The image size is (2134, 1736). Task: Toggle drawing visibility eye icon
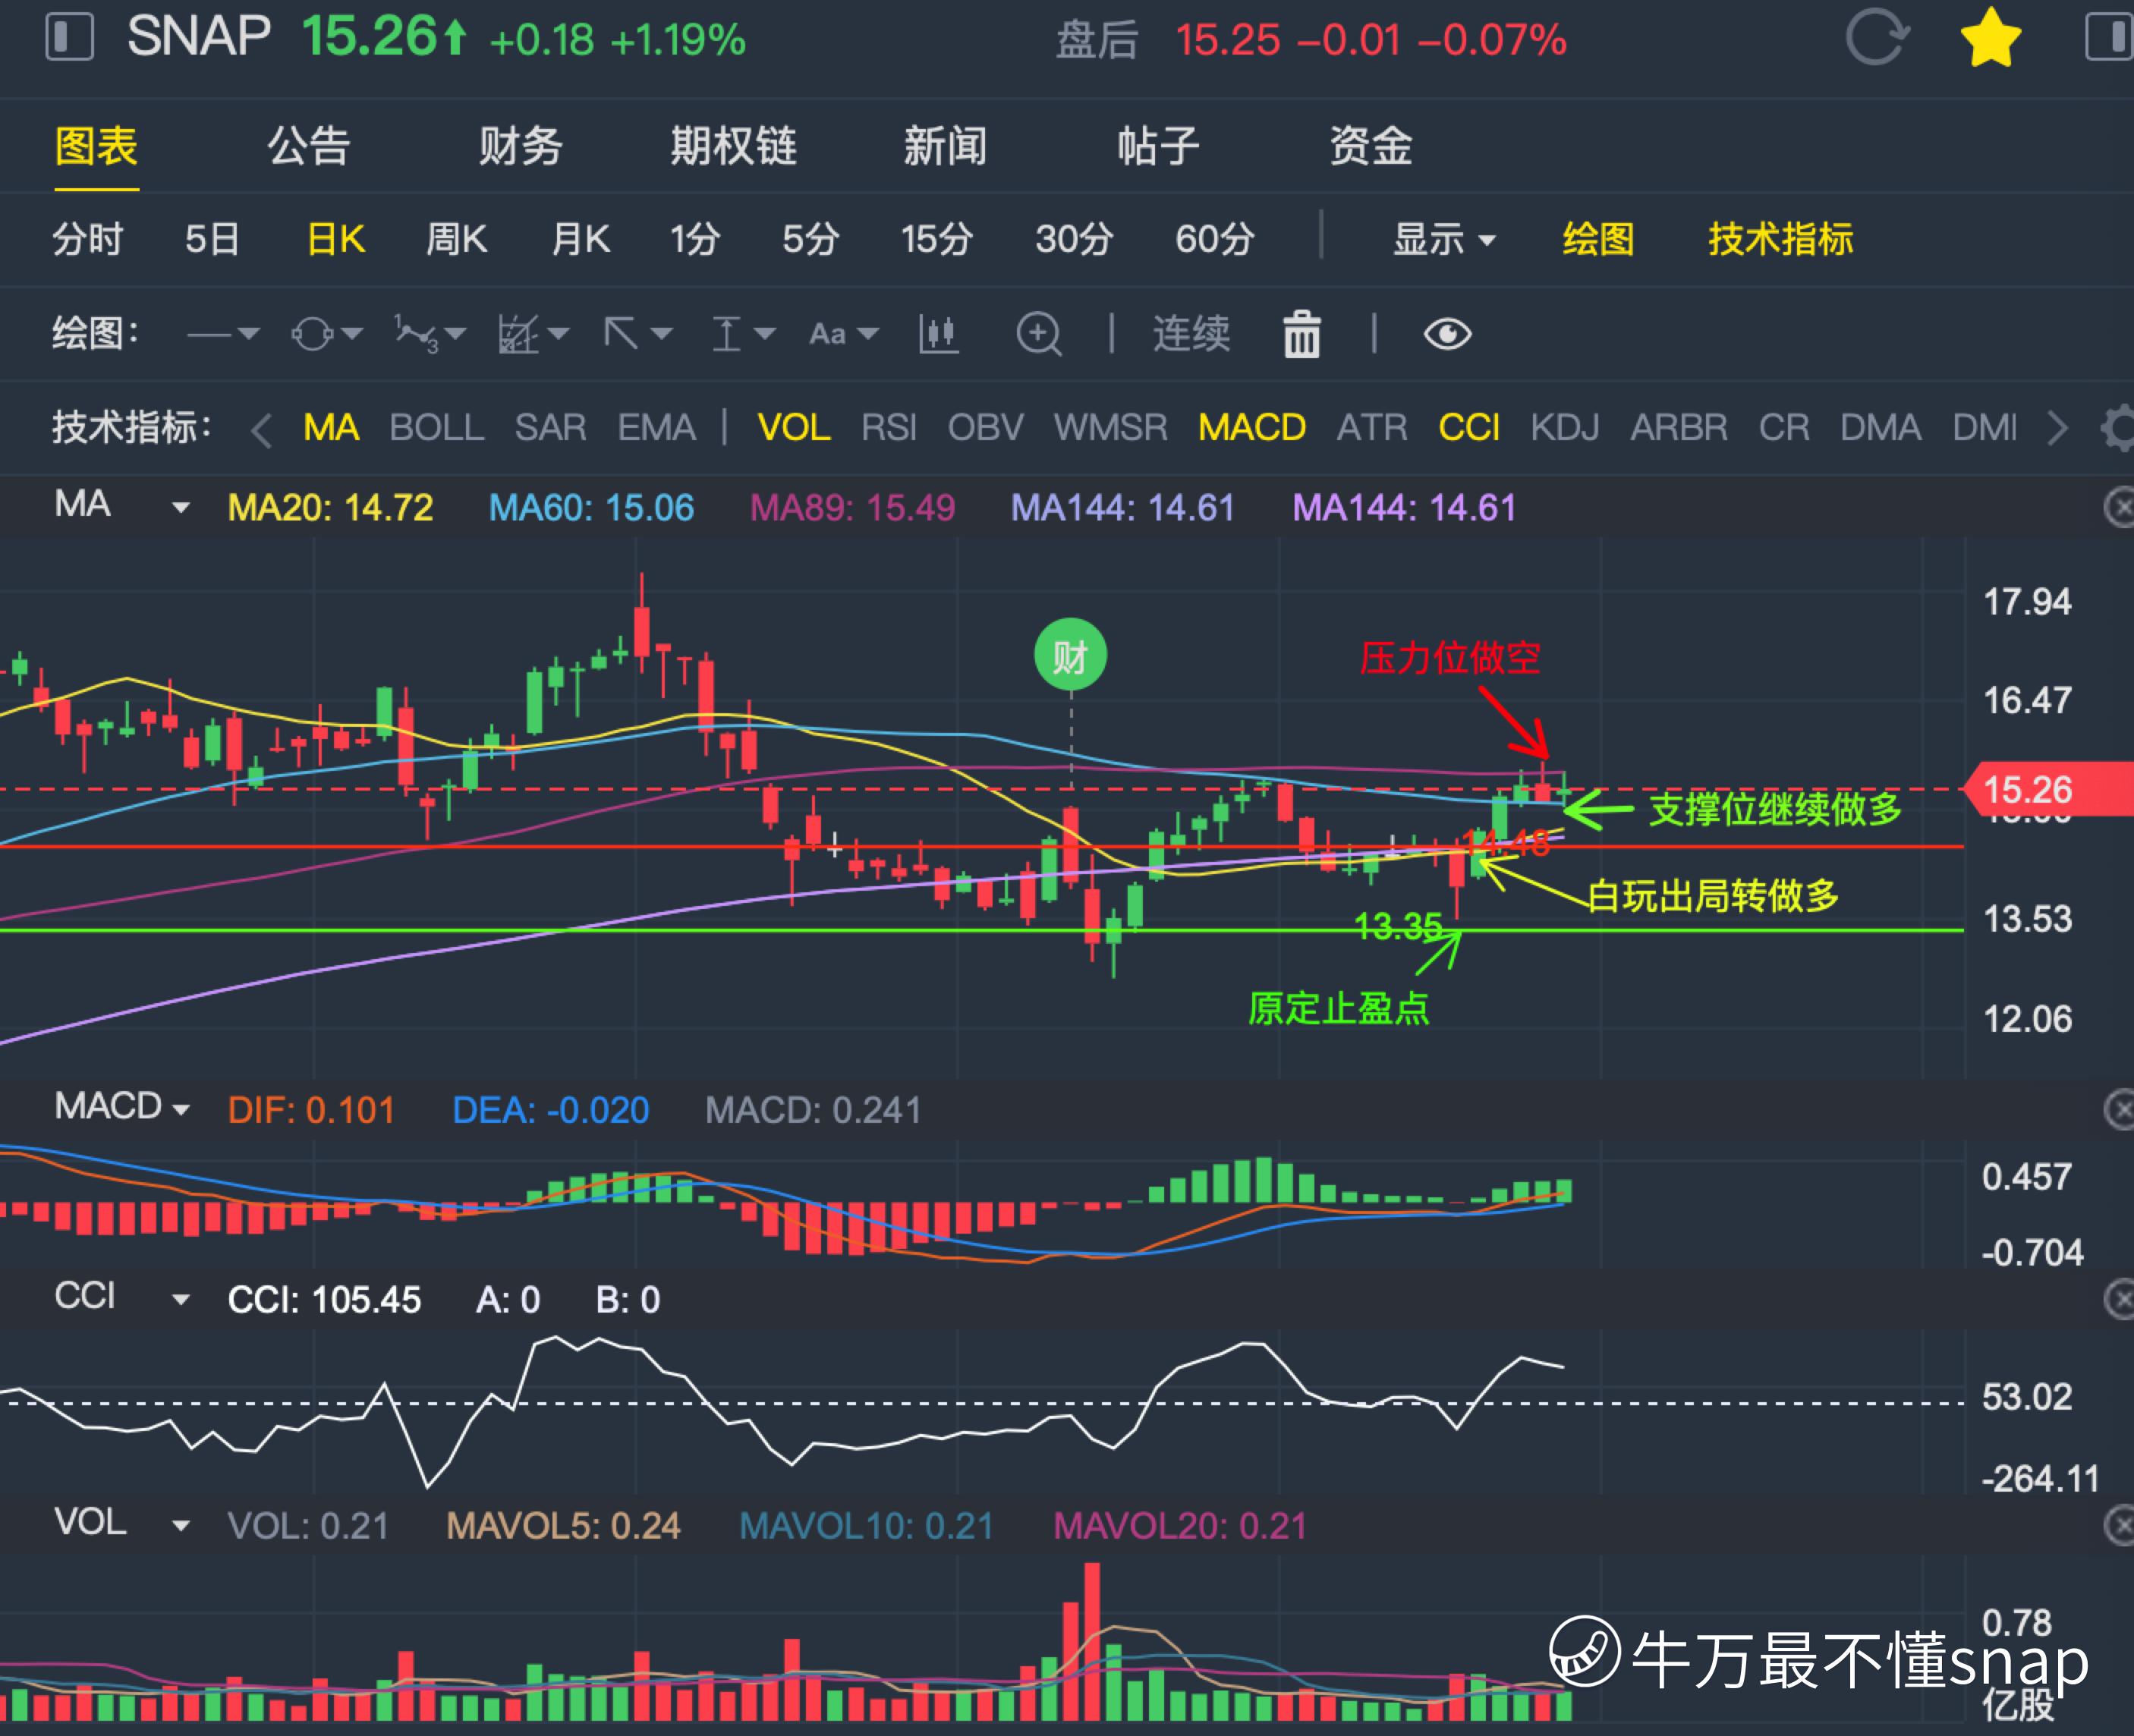coord(1447,334)
